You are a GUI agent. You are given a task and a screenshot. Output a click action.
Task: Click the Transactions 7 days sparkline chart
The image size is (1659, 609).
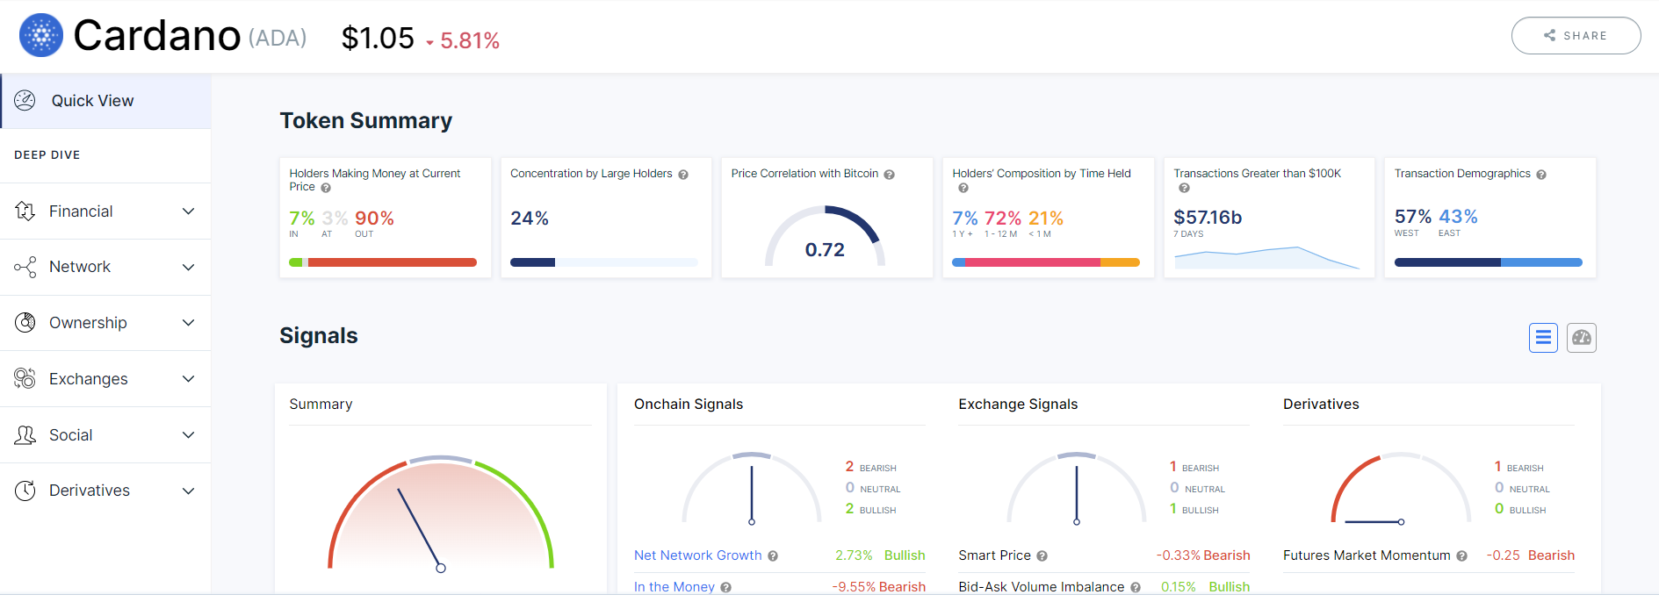click(1267, 257)
